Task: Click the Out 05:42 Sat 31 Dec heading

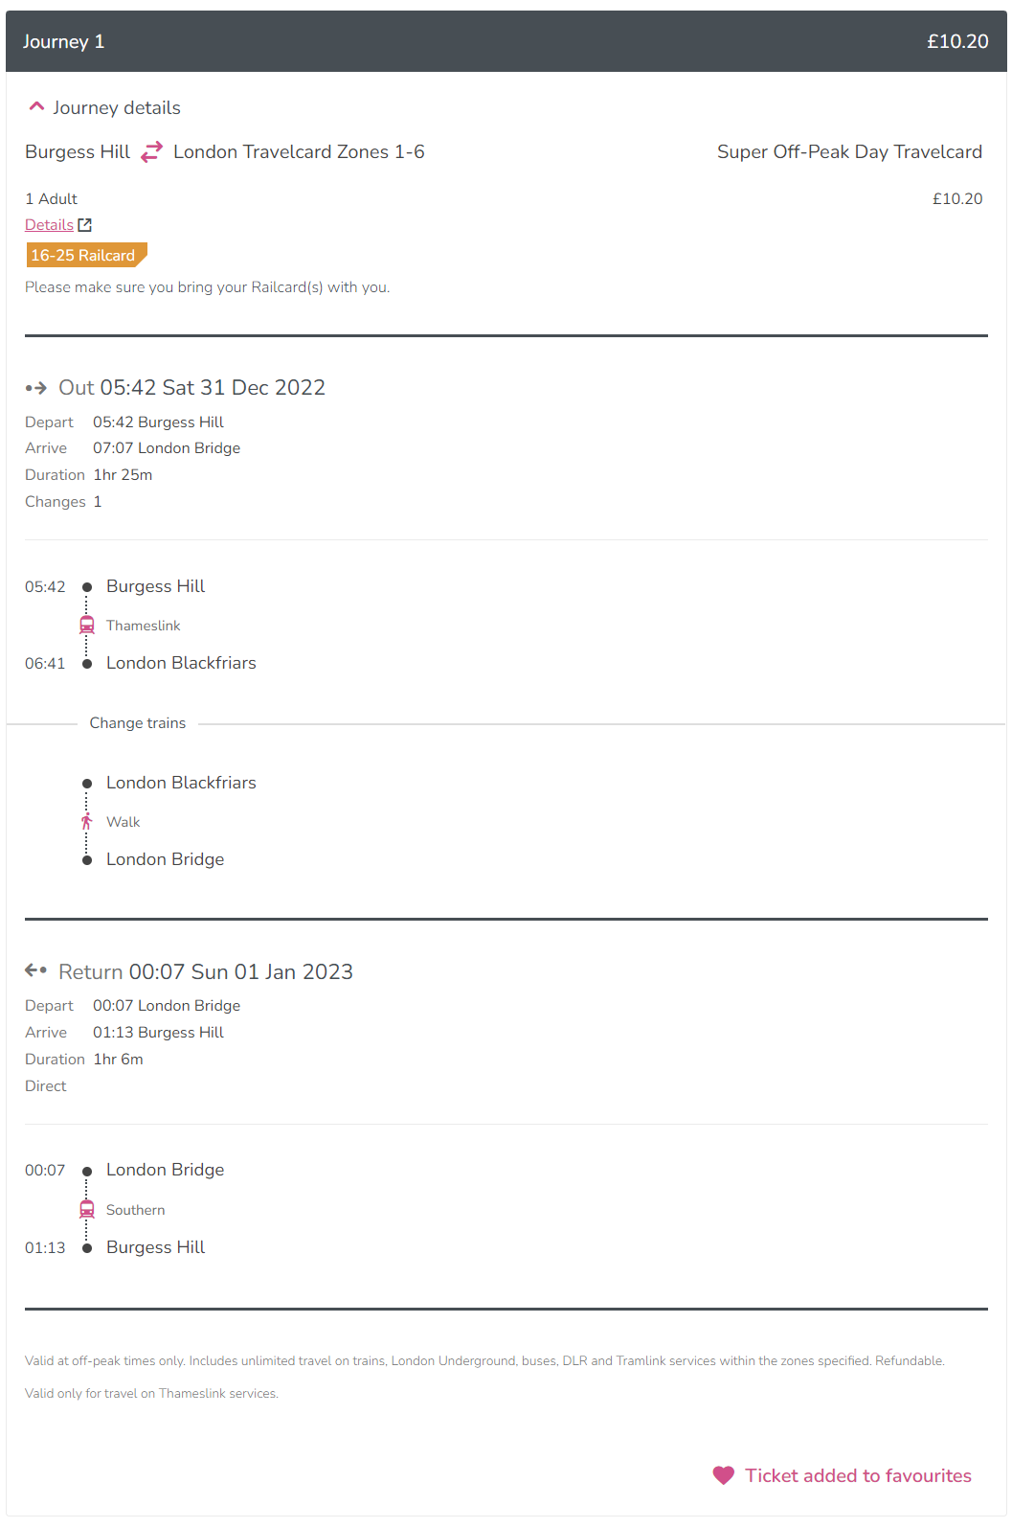Action: point(191,388)
